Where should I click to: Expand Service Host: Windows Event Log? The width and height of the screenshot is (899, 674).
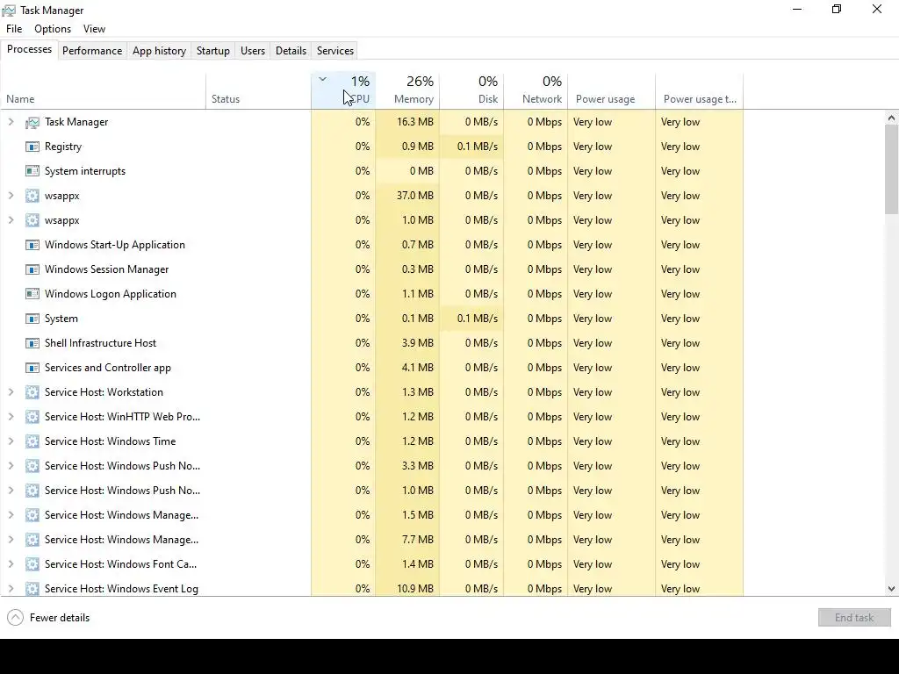pos(11,589)
